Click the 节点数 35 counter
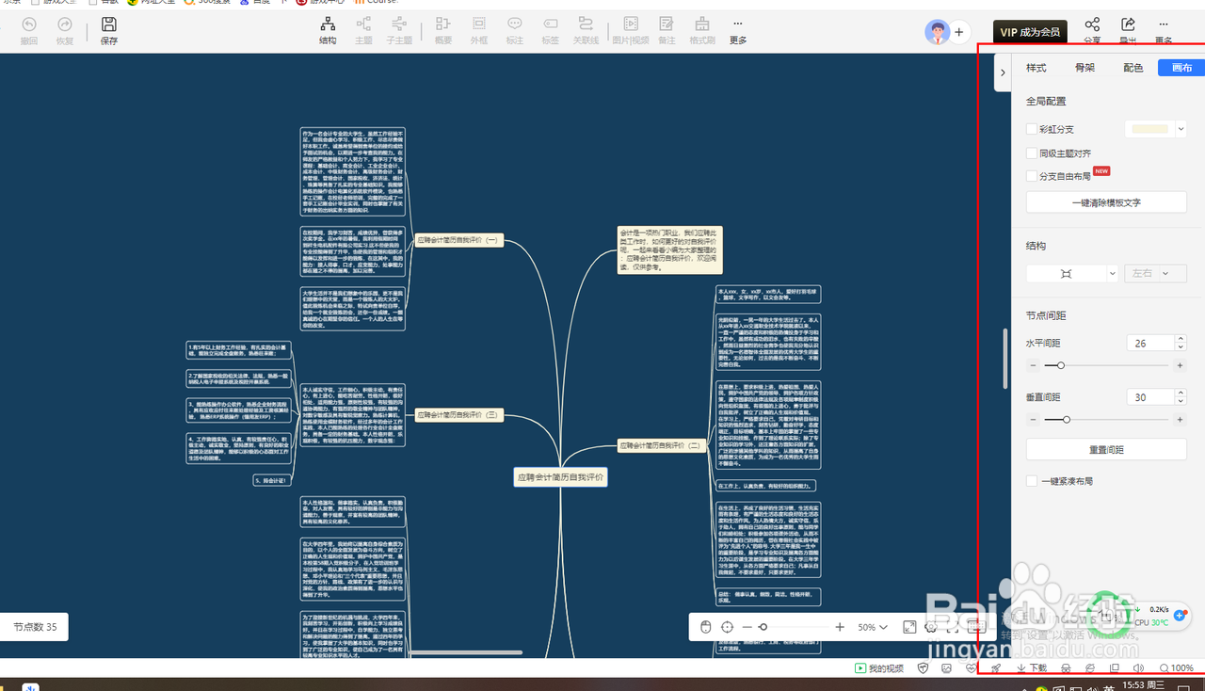This screenshot has width=1205, height=691. click(35, 627)
